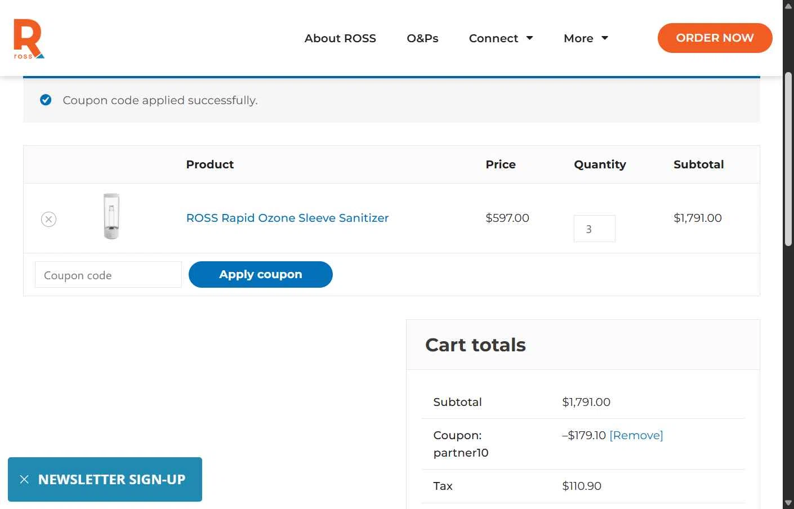Expand the Connect dropdown arrow

pyautogui.click(x=529, y=38)
